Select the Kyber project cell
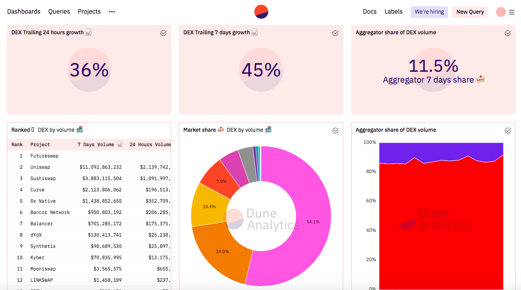This screenshot has width=521, height=290. 37,258
